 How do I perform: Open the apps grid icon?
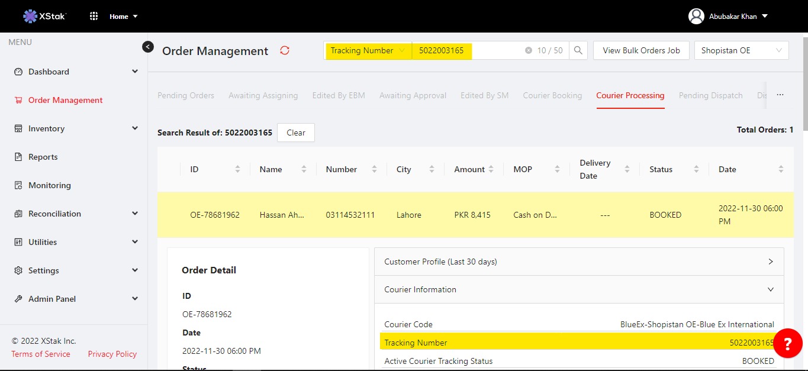94,17
